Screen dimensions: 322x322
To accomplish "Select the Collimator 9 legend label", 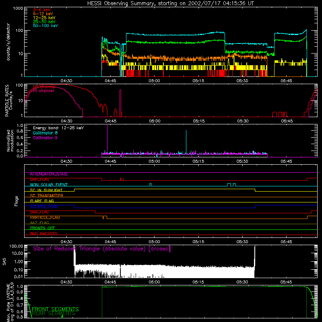I will tap(45, 138).
